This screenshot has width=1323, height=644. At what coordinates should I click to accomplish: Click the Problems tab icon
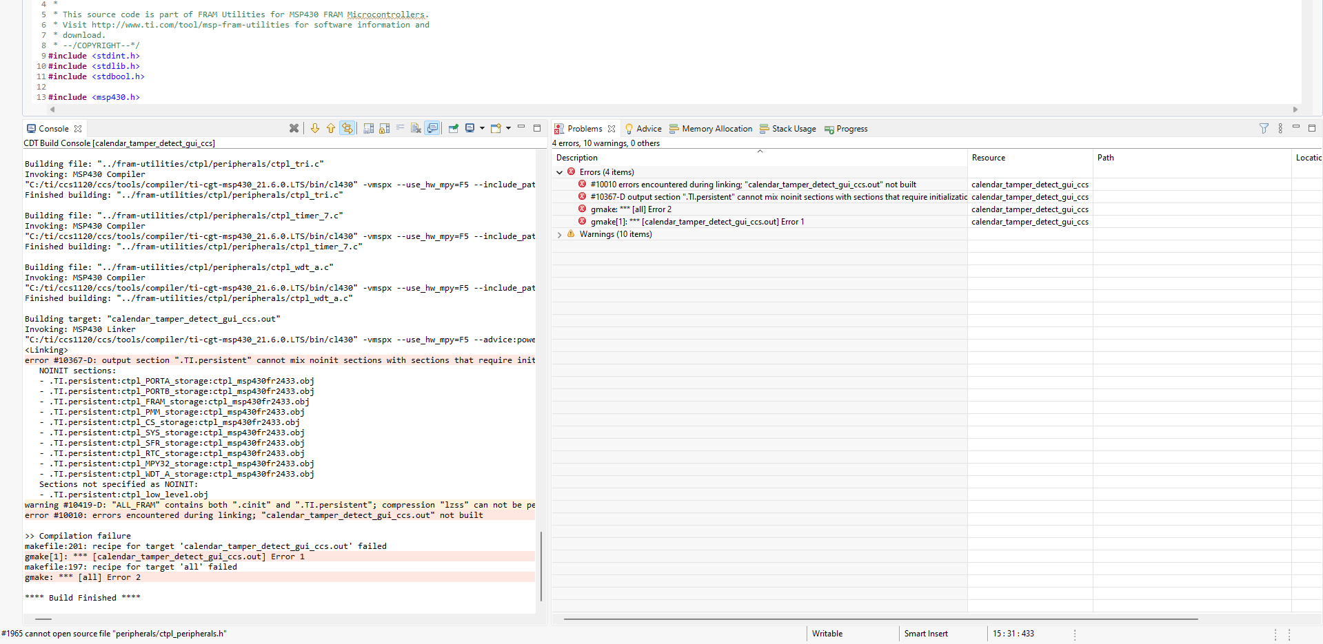(559, 129)
